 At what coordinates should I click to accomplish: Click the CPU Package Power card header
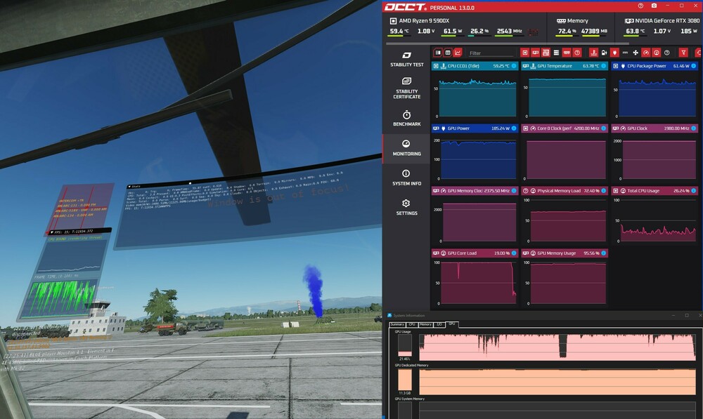coord(654,66)
